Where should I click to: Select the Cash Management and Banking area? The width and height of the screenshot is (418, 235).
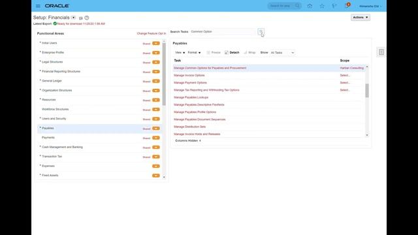pos(62,147)
